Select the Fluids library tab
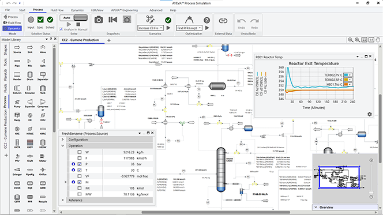 5,88
